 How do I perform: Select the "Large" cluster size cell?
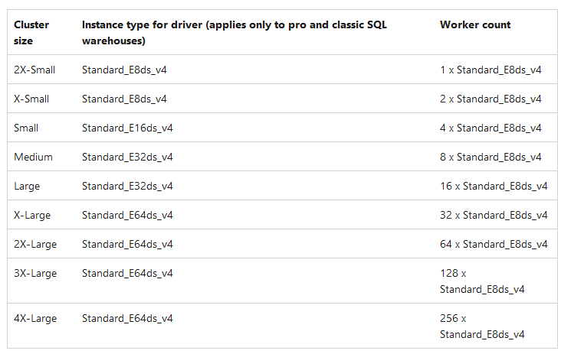tap(27, 186)
